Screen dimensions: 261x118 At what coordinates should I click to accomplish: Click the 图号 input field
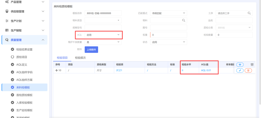[168, 28]
